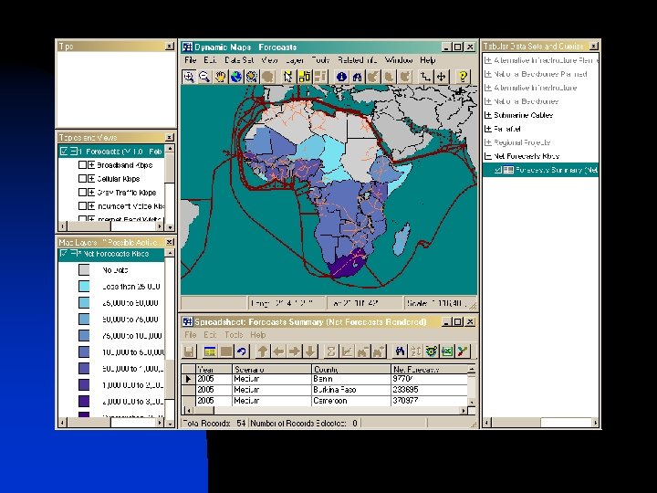Open the Data Set menu
Image resolution: width=657 pixels, height=493 pixels.
point(239,60)
